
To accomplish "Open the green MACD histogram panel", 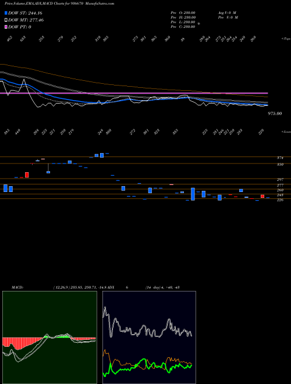I will tap(49, 337).
